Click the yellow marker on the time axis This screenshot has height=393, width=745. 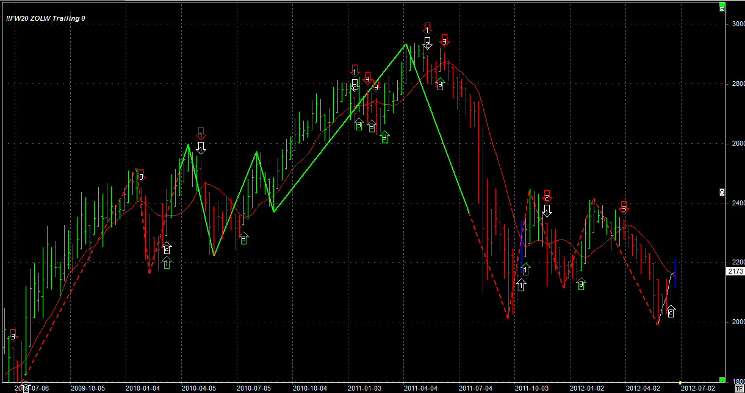click(680, 383)
